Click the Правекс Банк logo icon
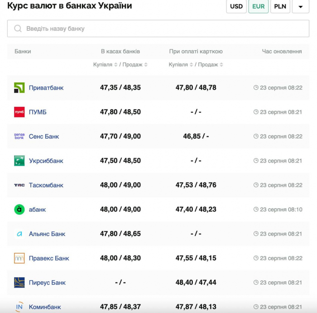This screenshot has width=317, height=313. pos(19,258)
